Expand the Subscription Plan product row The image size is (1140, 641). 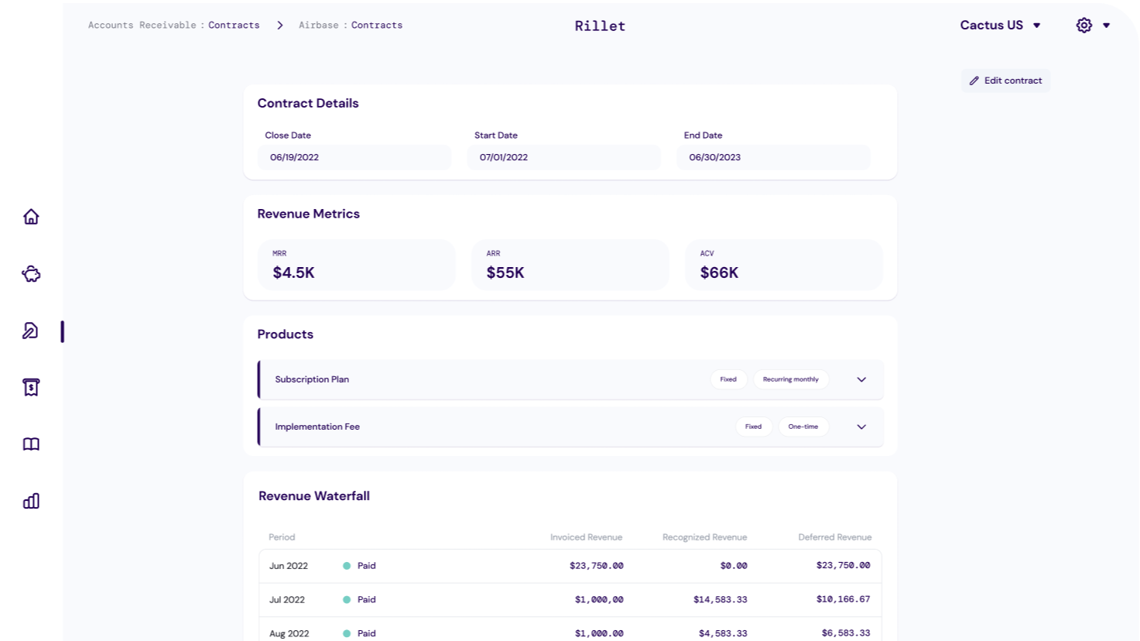pos(861,379)
